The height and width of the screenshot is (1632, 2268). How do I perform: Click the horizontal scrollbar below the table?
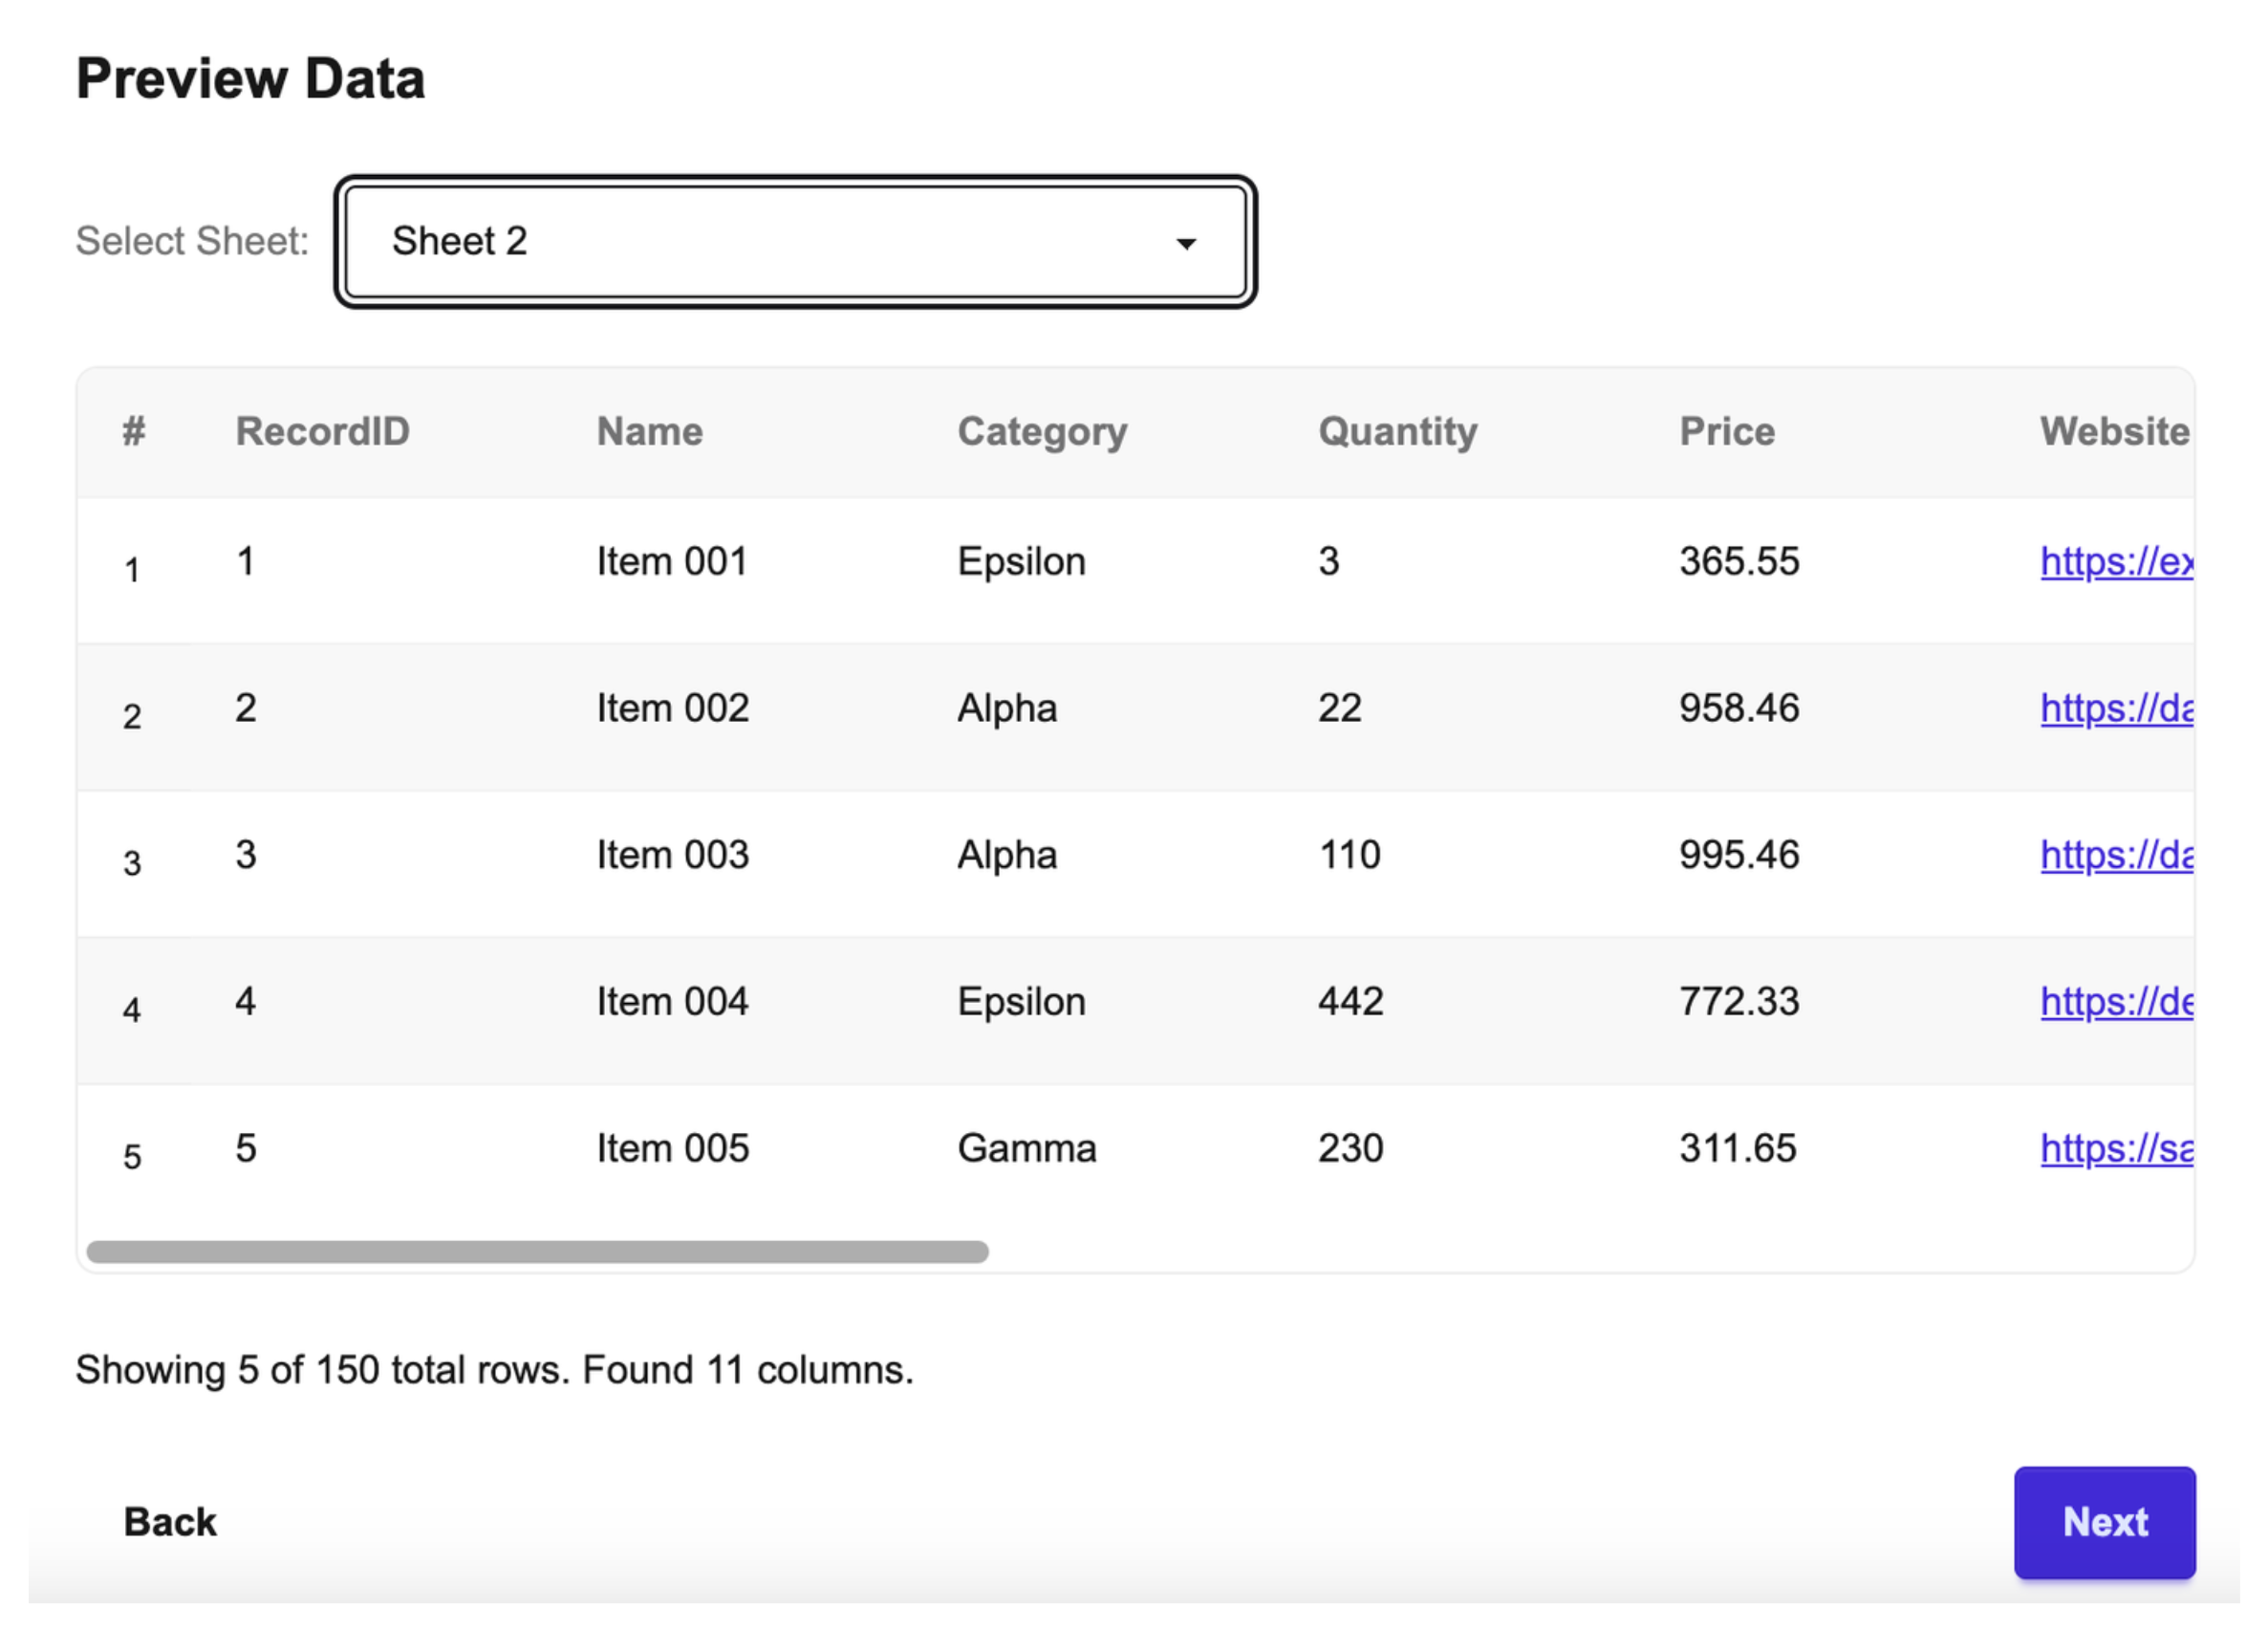pos(537,1249)
